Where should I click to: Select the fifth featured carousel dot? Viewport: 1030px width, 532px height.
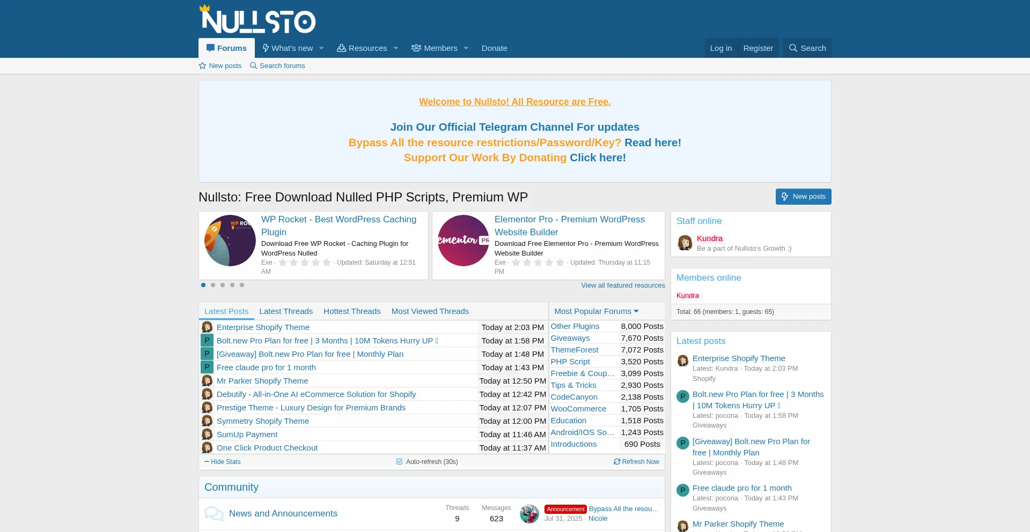click(242, 285)
